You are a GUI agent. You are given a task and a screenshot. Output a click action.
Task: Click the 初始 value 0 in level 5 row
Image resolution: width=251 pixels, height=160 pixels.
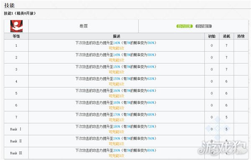[x=212, y=93]
